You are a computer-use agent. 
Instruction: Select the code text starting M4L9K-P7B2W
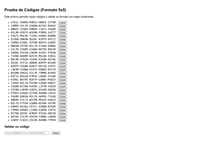[x=33, y=59]
